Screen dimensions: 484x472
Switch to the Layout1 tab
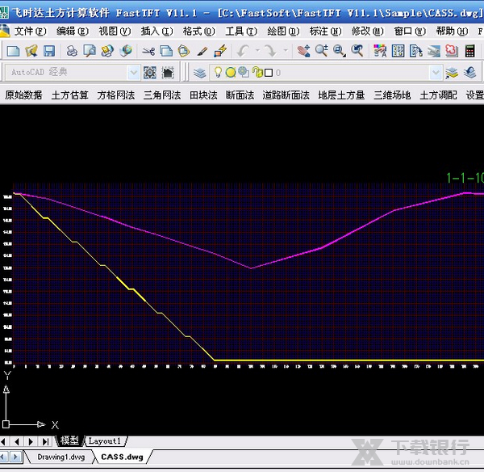(104, 441)
